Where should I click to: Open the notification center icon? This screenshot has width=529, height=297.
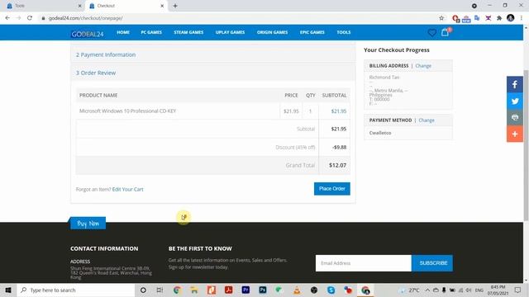tap(518, 290)
